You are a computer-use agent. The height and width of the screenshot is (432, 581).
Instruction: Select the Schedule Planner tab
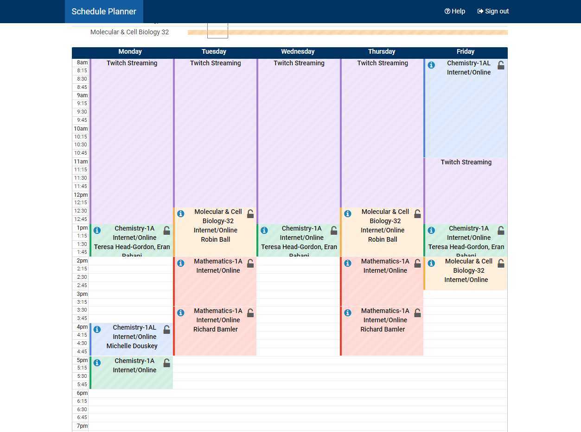104,11
